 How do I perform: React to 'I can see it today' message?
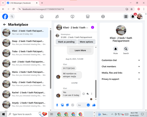[x=83, y=94]
